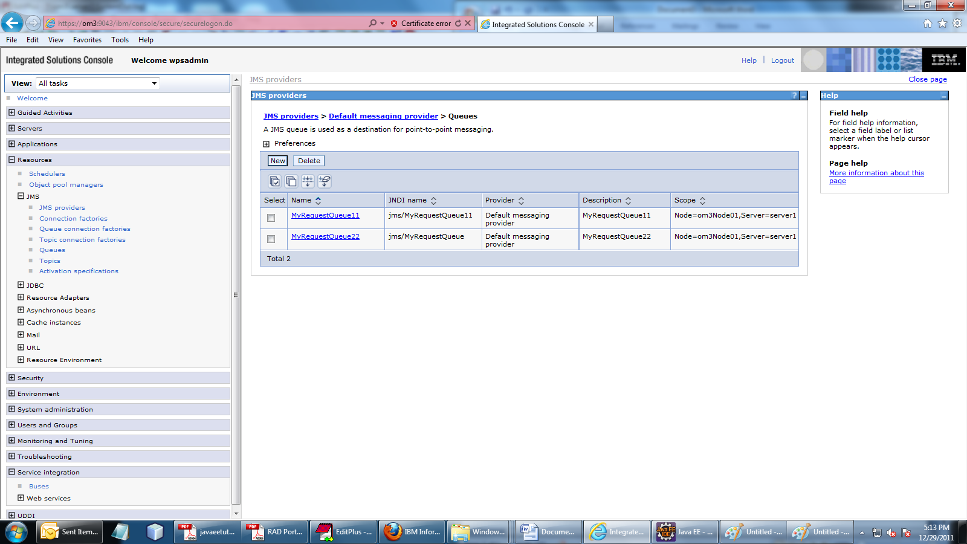
Task: Open RAD Port PDF taskbar item
Action: tap(276, 532)
